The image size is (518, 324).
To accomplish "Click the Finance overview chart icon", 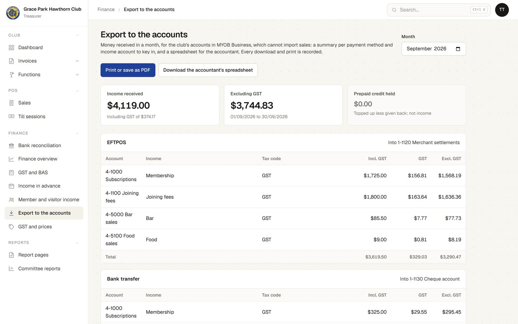I will (x=11, y=159).
